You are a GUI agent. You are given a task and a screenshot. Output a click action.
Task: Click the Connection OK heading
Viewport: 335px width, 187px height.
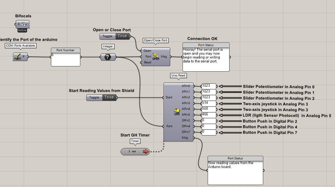(202, 39)
